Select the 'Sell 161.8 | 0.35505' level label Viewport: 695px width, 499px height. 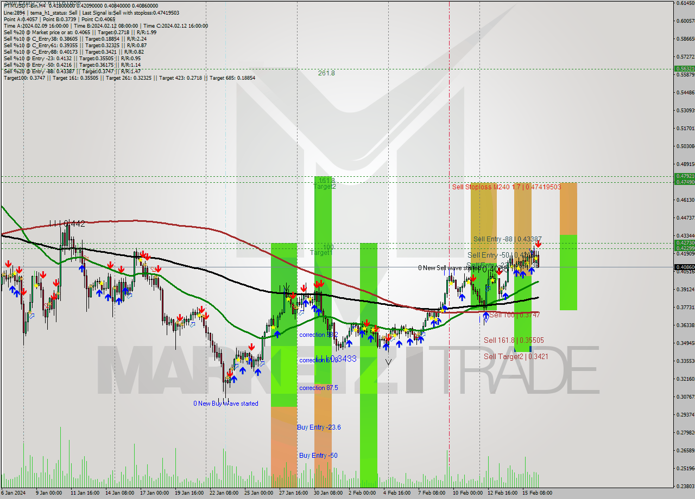point(514,340)
